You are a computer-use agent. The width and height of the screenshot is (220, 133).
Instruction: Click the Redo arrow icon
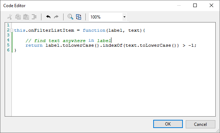coord(56,17)
